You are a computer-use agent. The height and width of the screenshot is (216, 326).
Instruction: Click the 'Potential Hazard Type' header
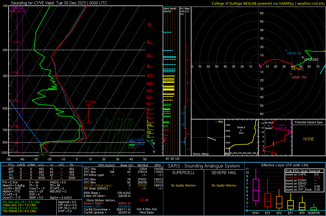(309, 122)
